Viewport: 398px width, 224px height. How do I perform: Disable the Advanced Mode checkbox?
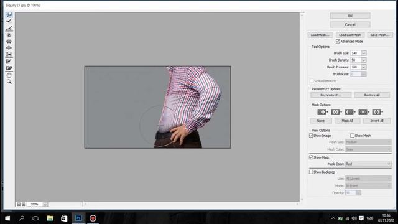pyautogui.click(x=338, y=42)
